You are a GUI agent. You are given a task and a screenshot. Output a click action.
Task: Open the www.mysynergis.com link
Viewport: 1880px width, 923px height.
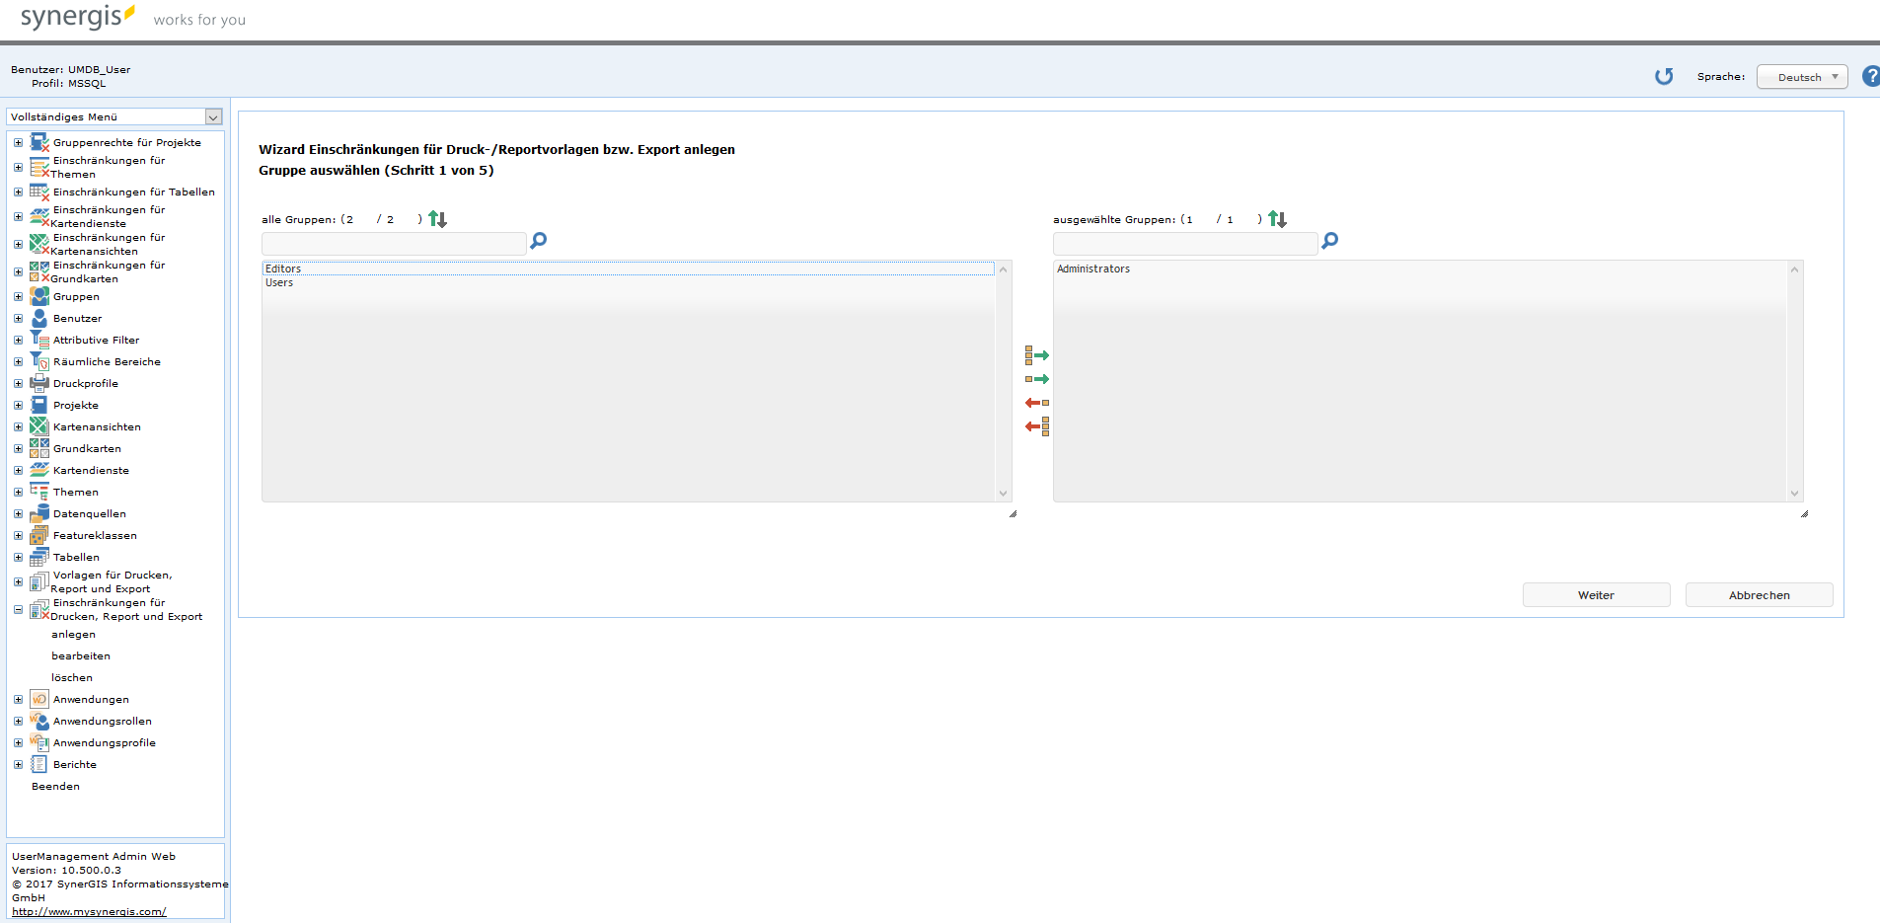coord(89,911)
